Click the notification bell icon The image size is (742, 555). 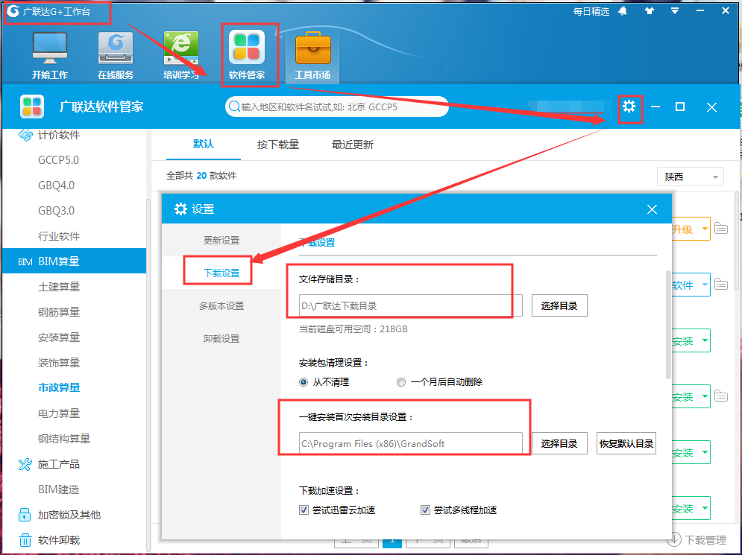[x=623, y=11]
